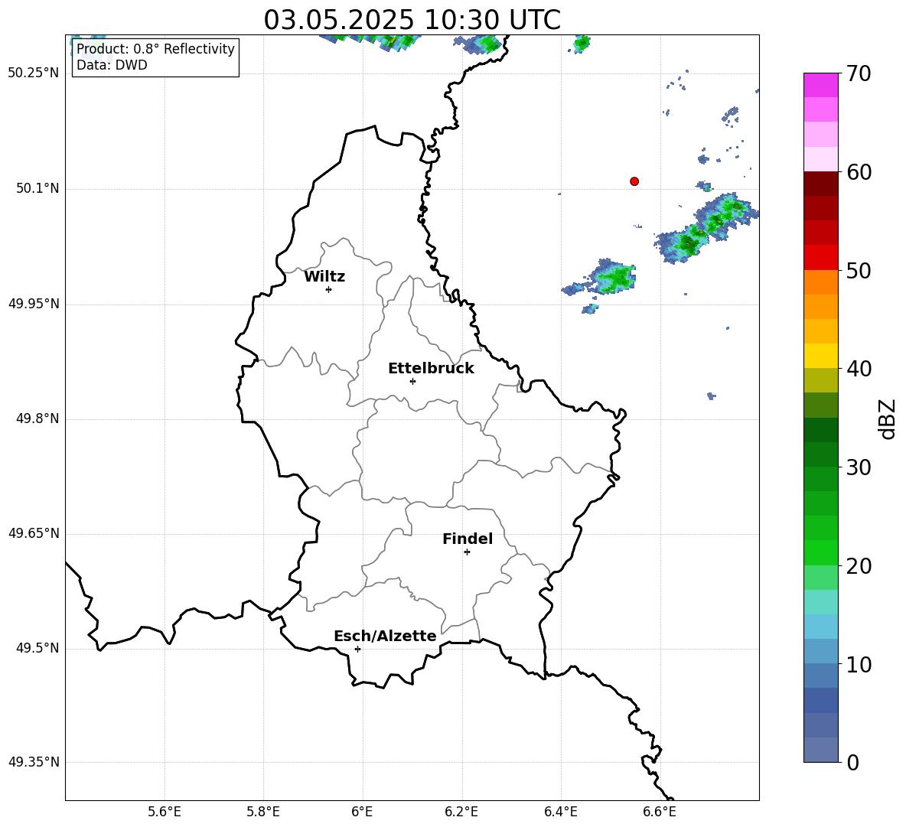
Task: Click the 0 tick on the colorbar
Action: point(852,762)
